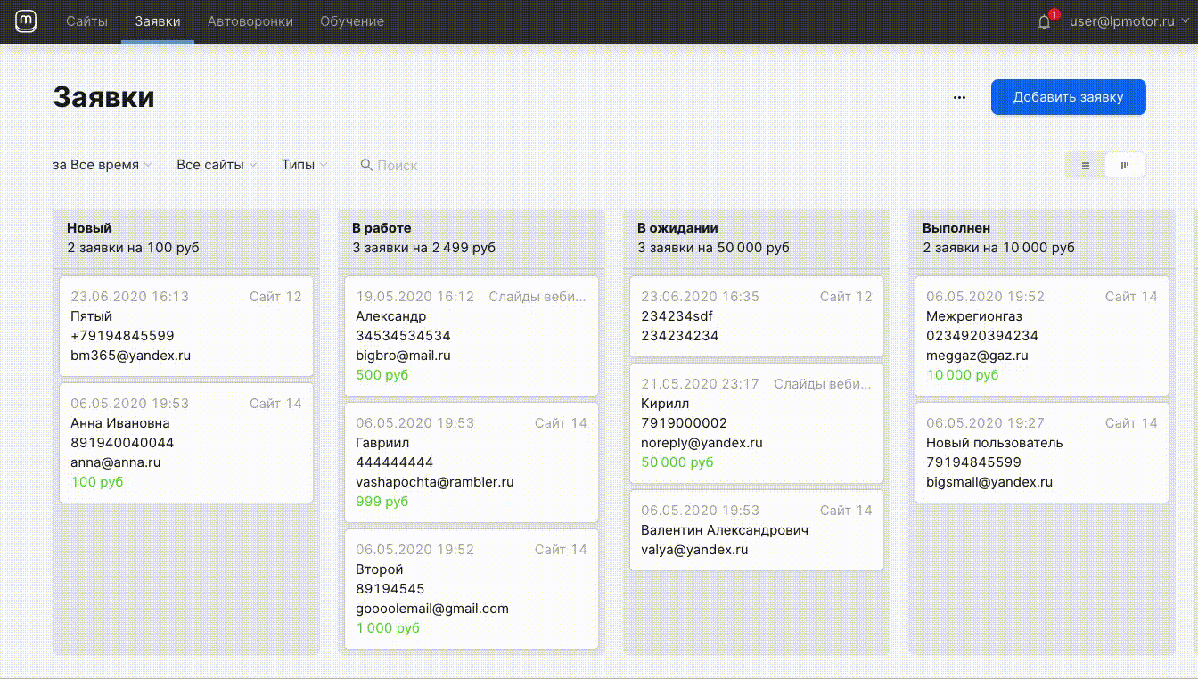Open the notifications bell
This screenshot has width=1198, height=679.
click(x=1045, y=22)
